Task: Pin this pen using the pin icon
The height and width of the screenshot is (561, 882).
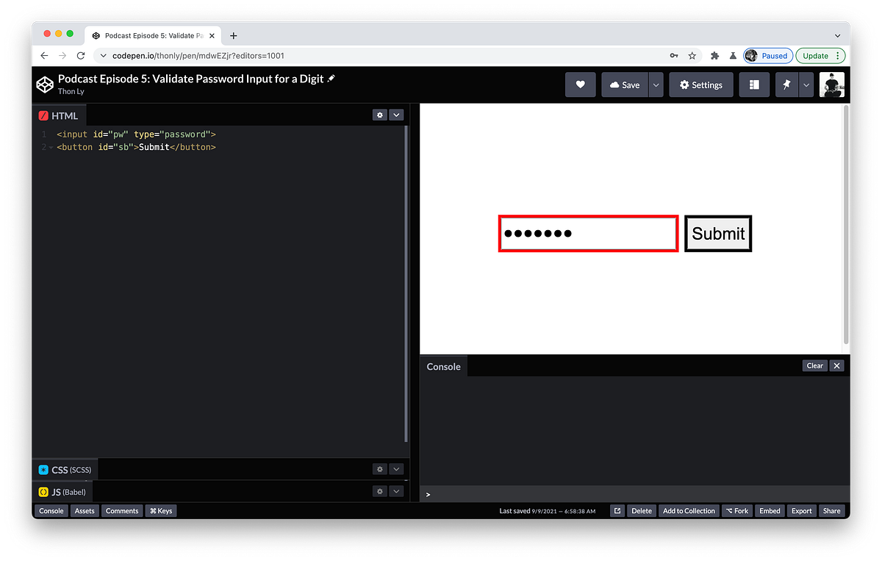Action: tap(786, 85)
